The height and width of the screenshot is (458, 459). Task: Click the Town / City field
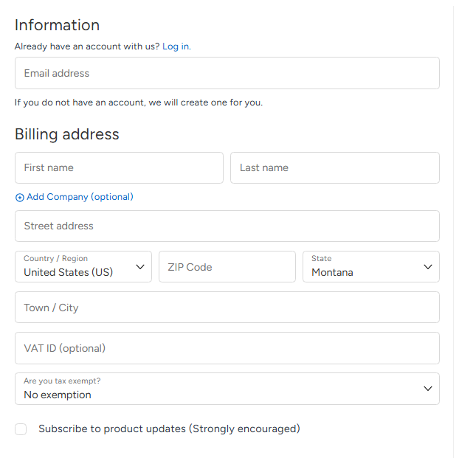[x=227, y=308]
